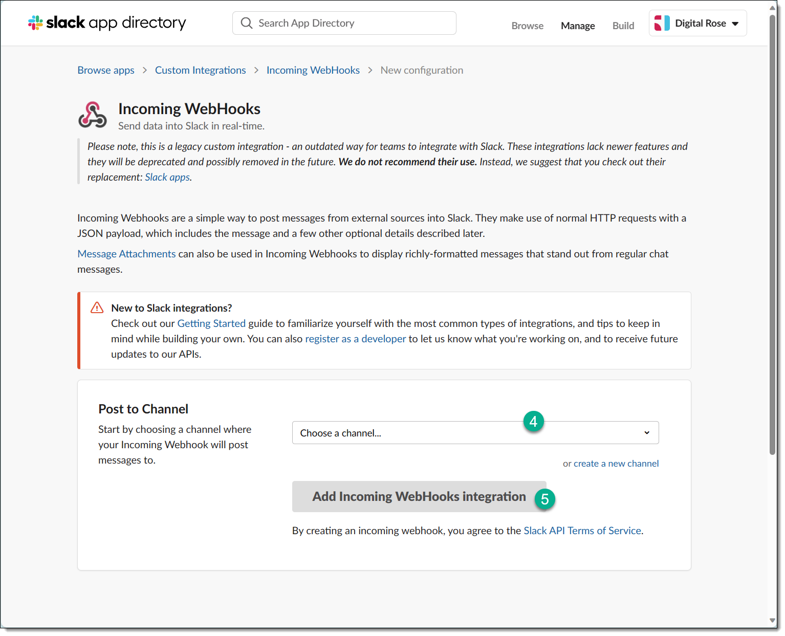
Task: Open the Slack API Terms of Service link
Action: 582,531
